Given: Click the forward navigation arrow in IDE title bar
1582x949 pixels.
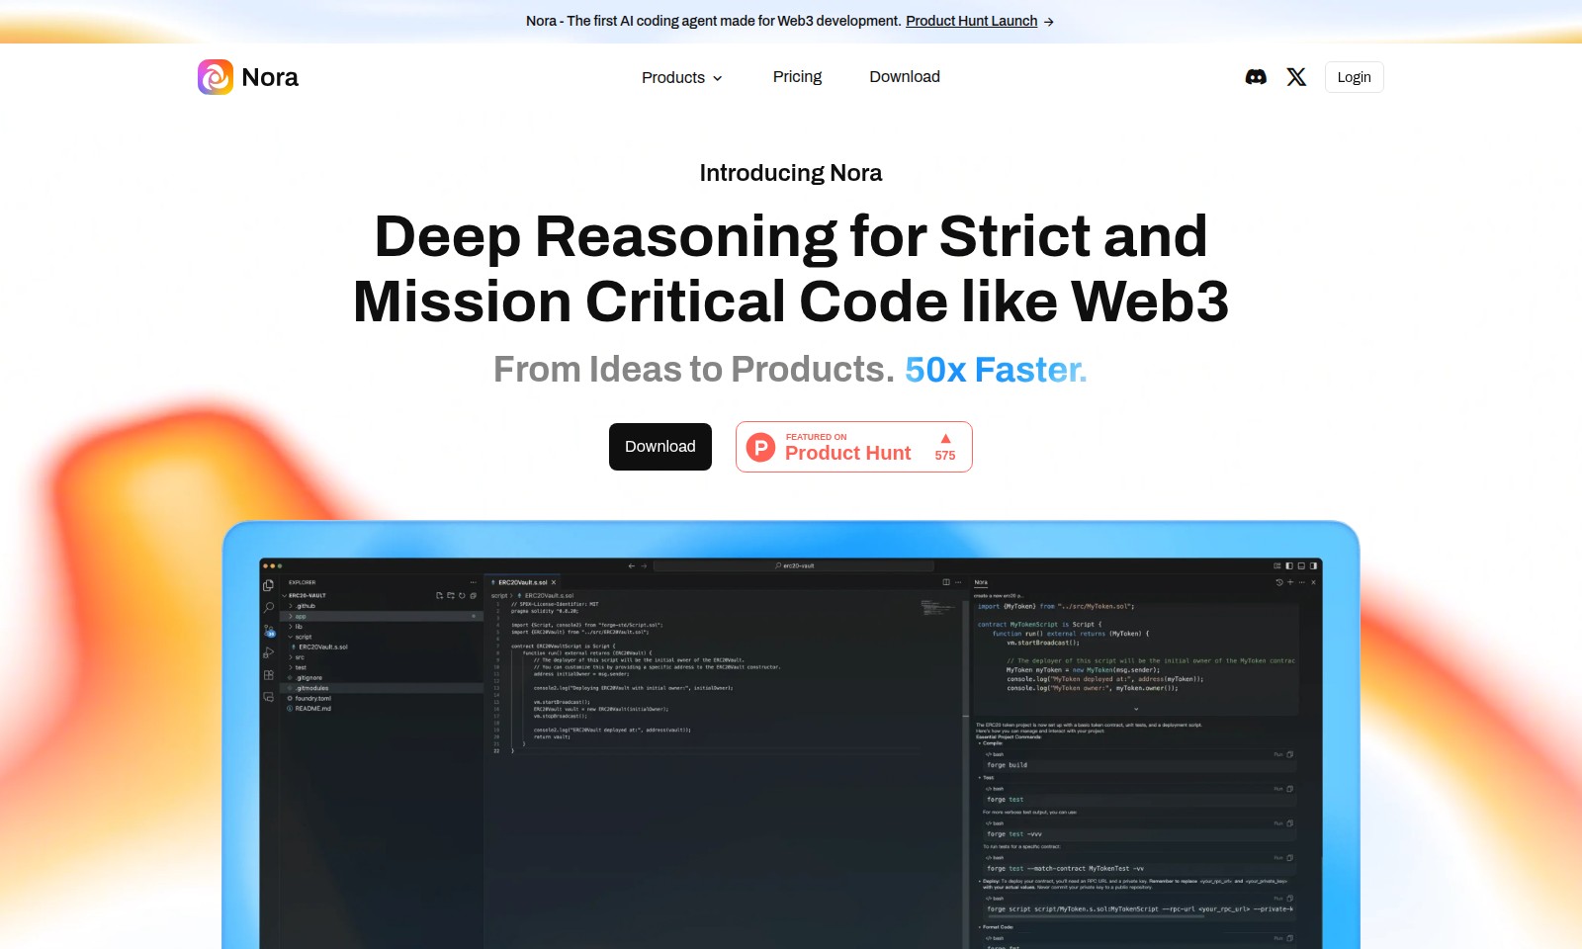Looking at the screenshot, I should point(644,566).
